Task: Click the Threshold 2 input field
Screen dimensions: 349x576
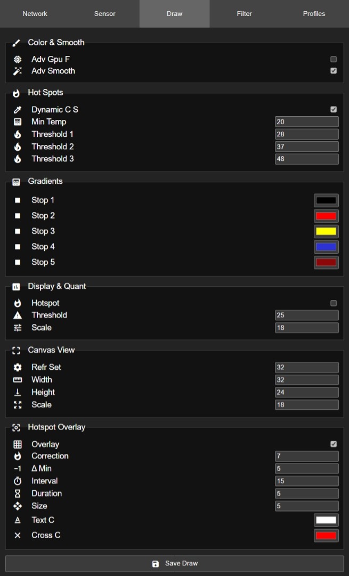Action: [307, 147]
